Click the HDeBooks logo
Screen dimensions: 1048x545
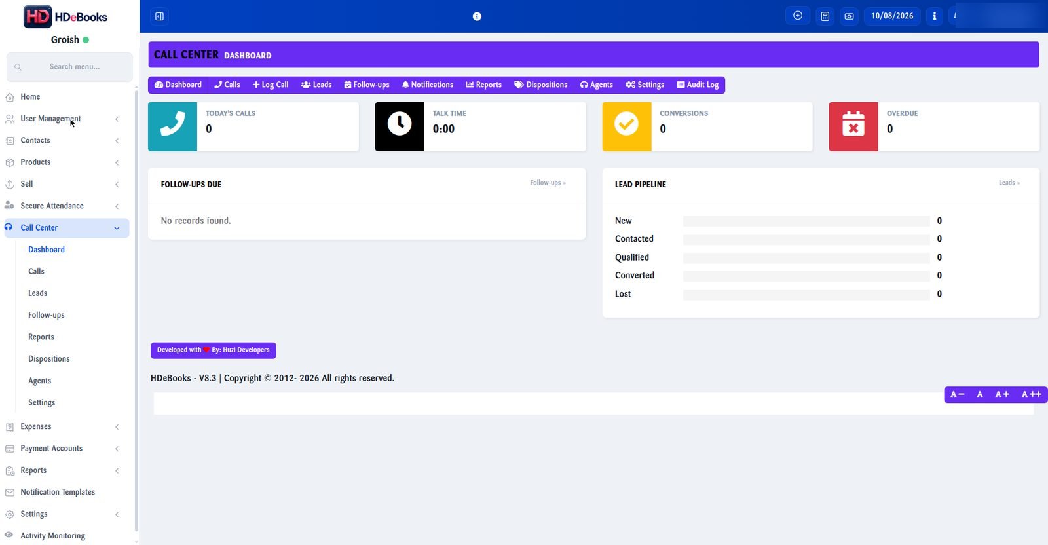pyautogui.click(x=65, y=17)
